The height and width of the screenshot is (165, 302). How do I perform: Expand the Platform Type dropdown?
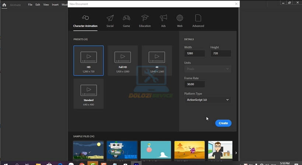(x=208, y=100)
